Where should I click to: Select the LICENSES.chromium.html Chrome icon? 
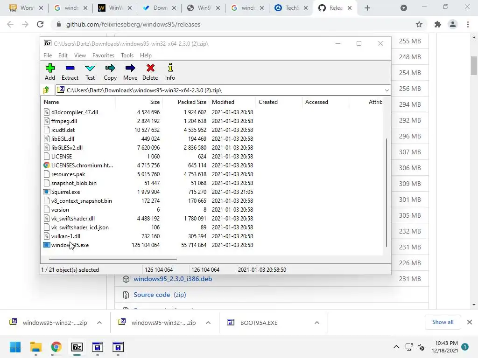point(46,165)
